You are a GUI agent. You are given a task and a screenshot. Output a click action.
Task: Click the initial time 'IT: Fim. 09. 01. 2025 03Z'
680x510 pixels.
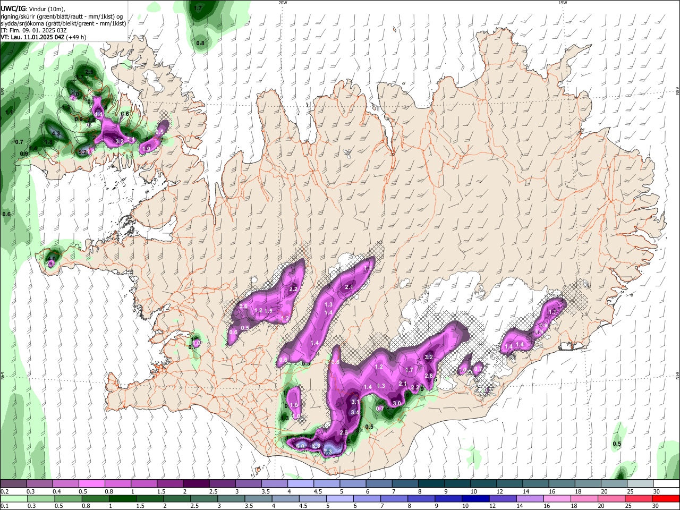pyautogui.click(x=34, y=30)
